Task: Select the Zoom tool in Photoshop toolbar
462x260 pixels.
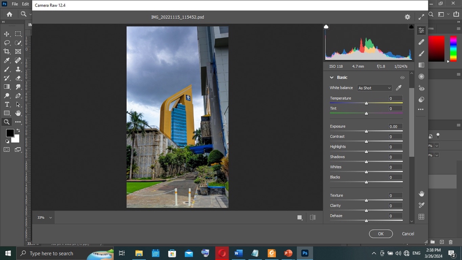Action: (6, 122)
